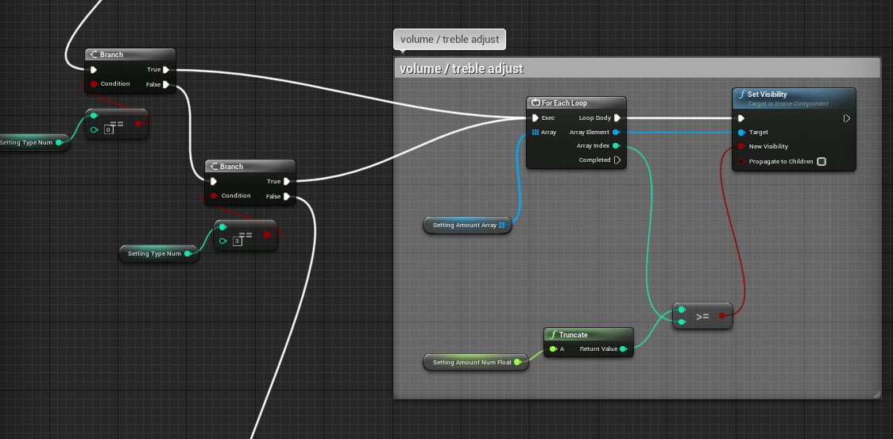Click the == 0 node boolean output pin
Viewport: 893px width, 439px height.
coord(137,123)
